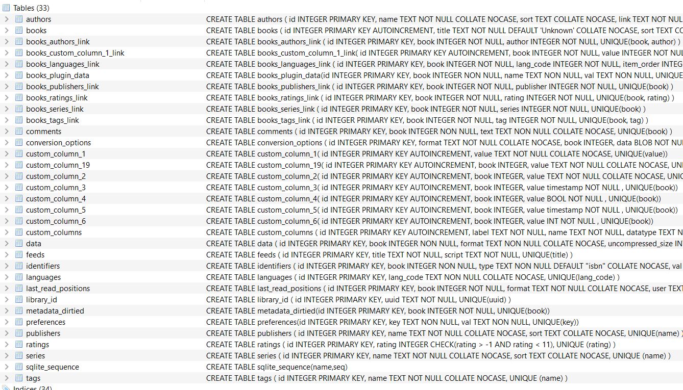
Task: Expand the custom_columns table node
Action: coord(6,232)
